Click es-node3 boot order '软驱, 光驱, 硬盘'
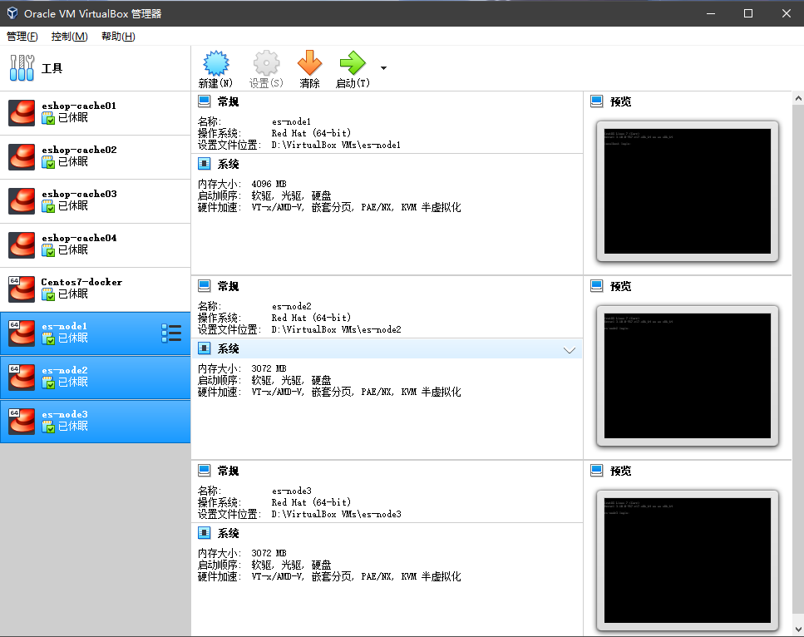Screen dimensions: 804x637 tap(291, 565)
